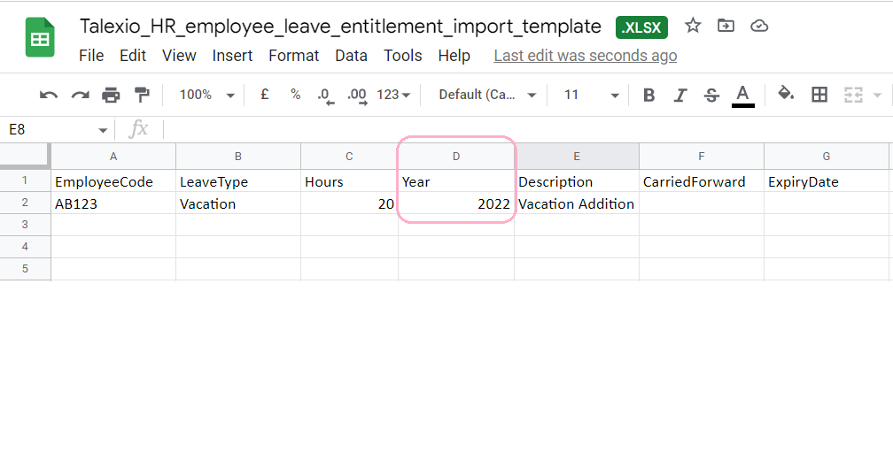Image resolution: width=893 pixels, height=460 pixels.
Task: Select the cell containing Vacation Addition
Action: coord(577,203)
